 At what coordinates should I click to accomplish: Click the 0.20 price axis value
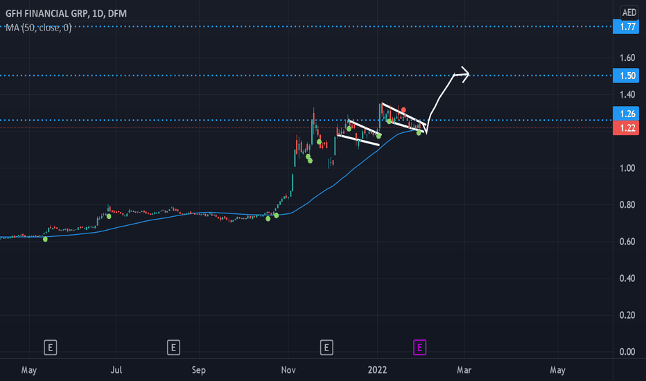(627, 314)
